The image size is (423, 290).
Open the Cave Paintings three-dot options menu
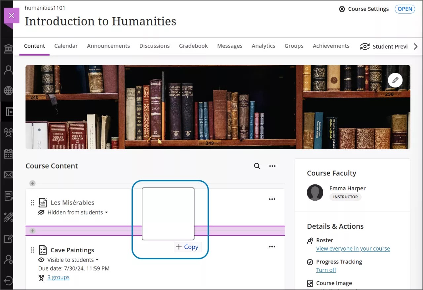pos(272,247)
